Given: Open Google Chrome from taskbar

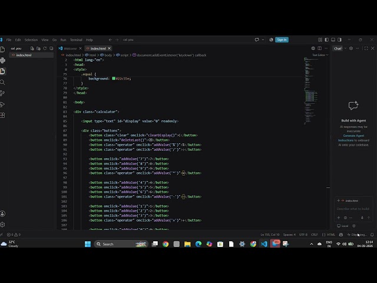Looking at the screenshot, I should click(x=166, y=244).
